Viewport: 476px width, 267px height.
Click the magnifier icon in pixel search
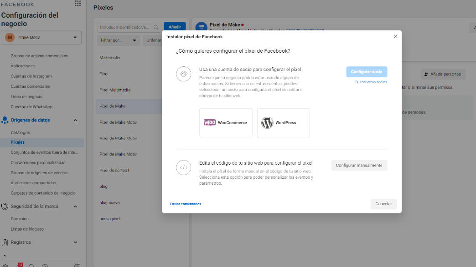(x=156, y=27)
